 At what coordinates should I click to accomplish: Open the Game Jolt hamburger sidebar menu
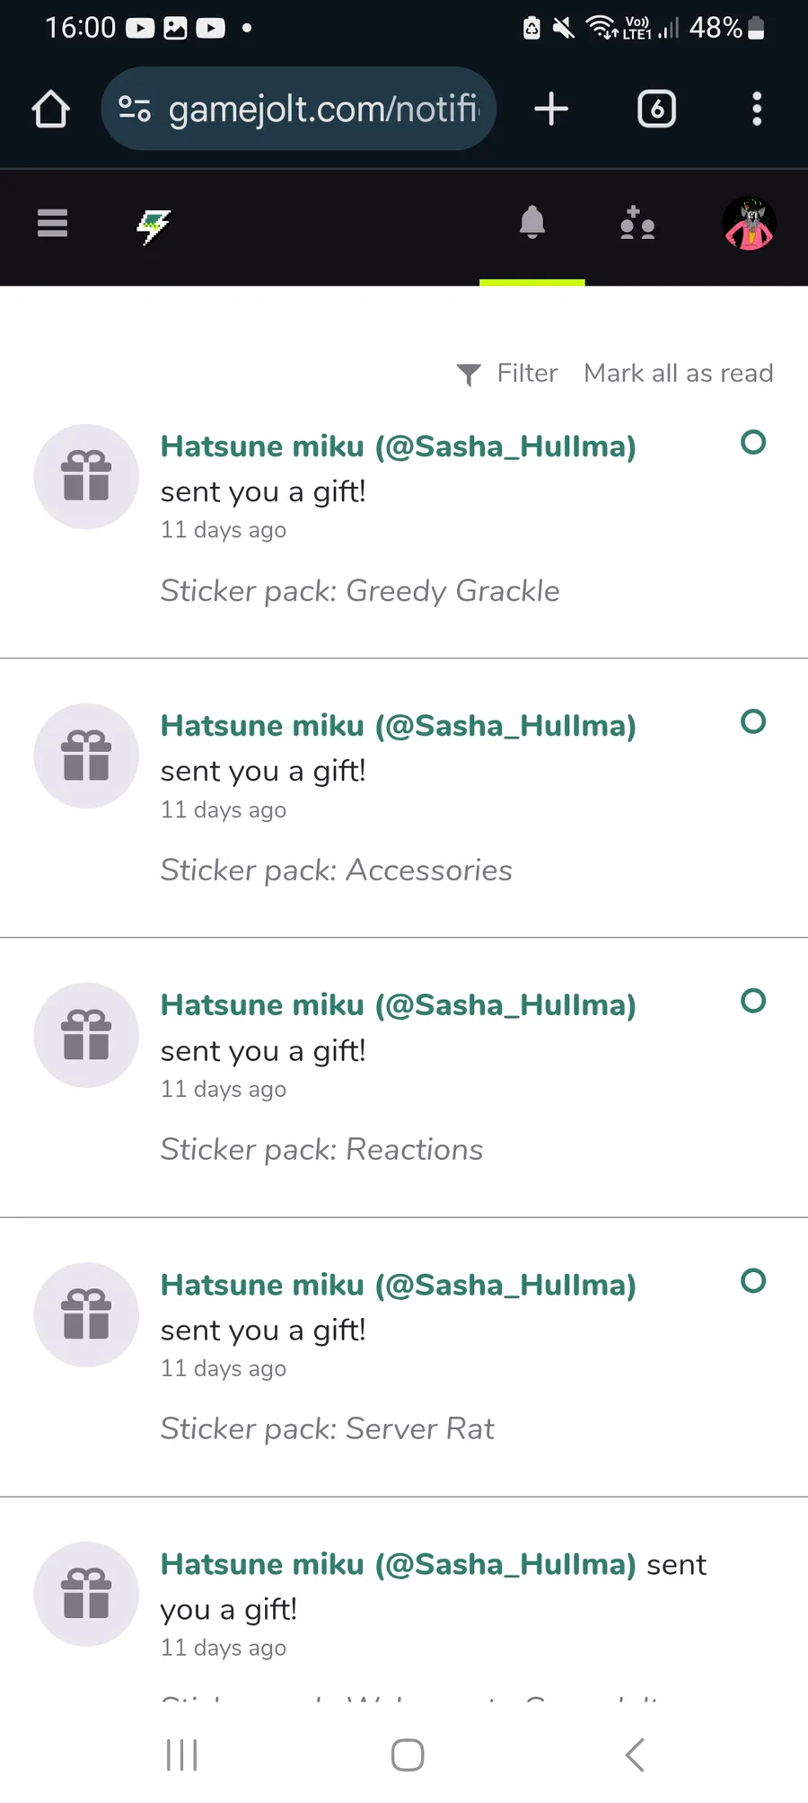point(52,223)
